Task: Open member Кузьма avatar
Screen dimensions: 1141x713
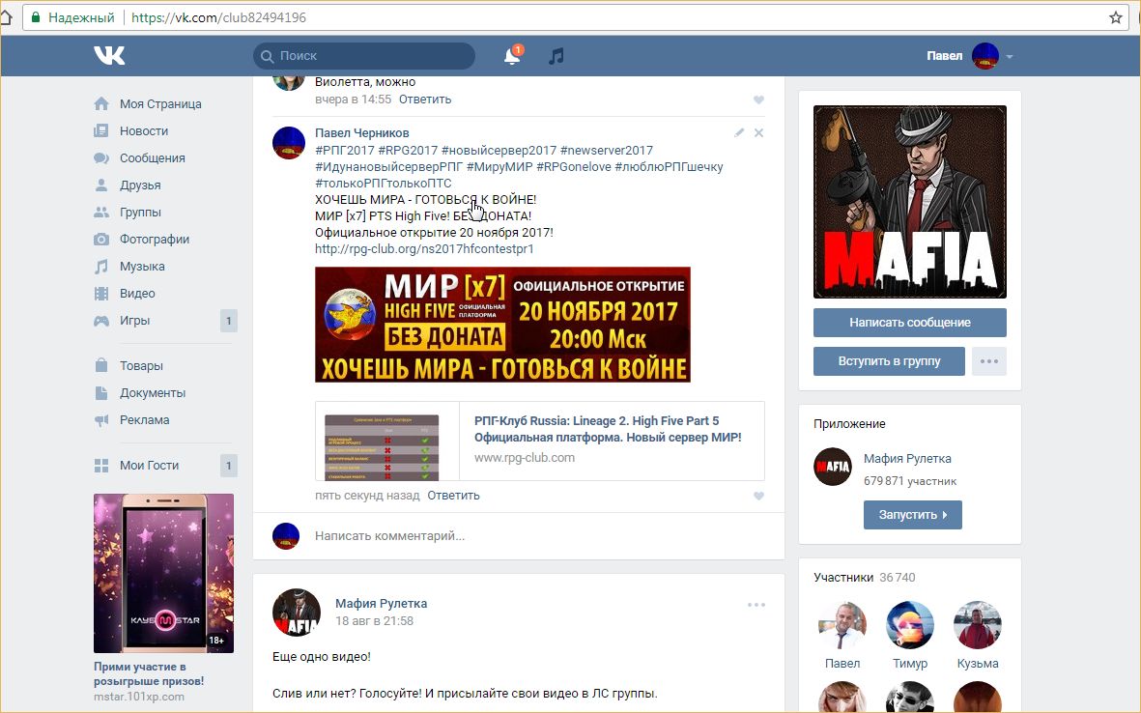Action: point(978,625)
